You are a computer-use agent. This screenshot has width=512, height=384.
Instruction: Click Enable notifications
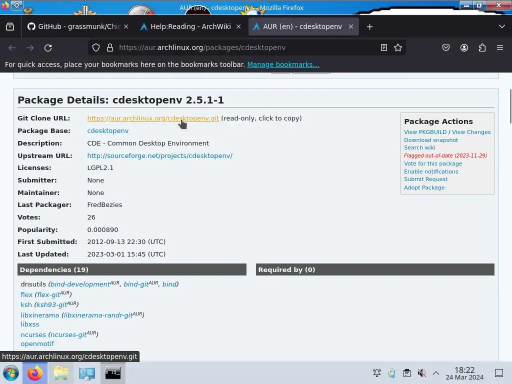click(x=431, y=171)
